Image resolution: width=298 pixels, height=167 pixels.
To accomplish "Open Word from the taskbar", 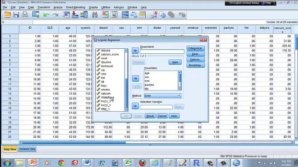I will (87, 163).
